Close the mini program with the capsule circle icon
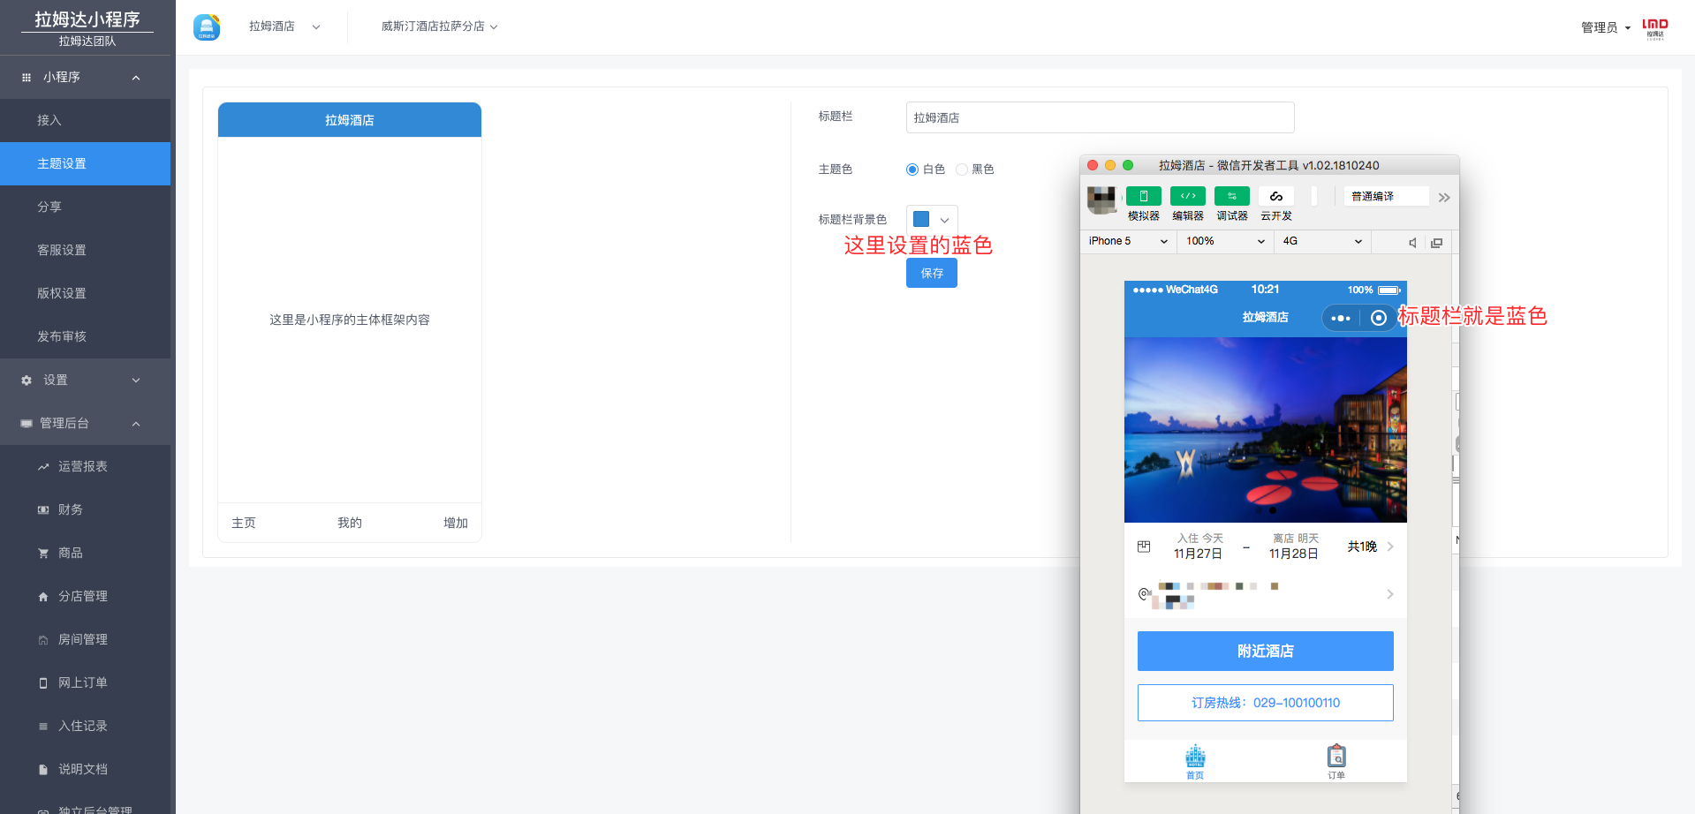 [1378, 318]
